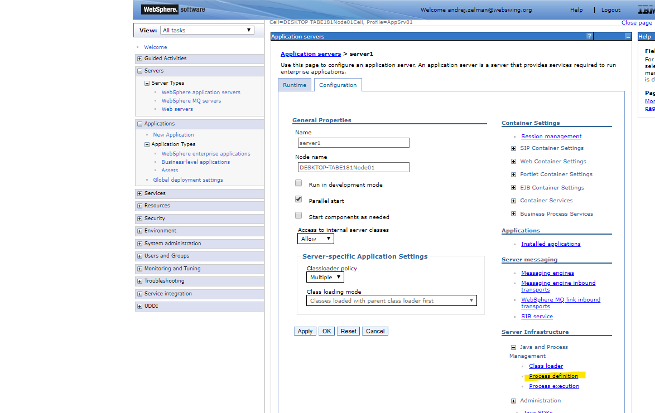Expand Container Services
The image size is (655, 413).
513,201
